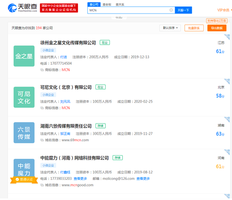Viewport: 232px width, 200px height.
Task: Click the 63分 score of 湖南六景传媒
Action: coord(220,134)
